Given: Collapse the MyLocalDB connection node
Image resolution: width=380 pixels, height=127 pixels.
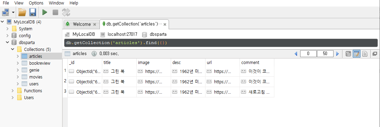Looking at the screenshot, I should (x=2, y=22).
